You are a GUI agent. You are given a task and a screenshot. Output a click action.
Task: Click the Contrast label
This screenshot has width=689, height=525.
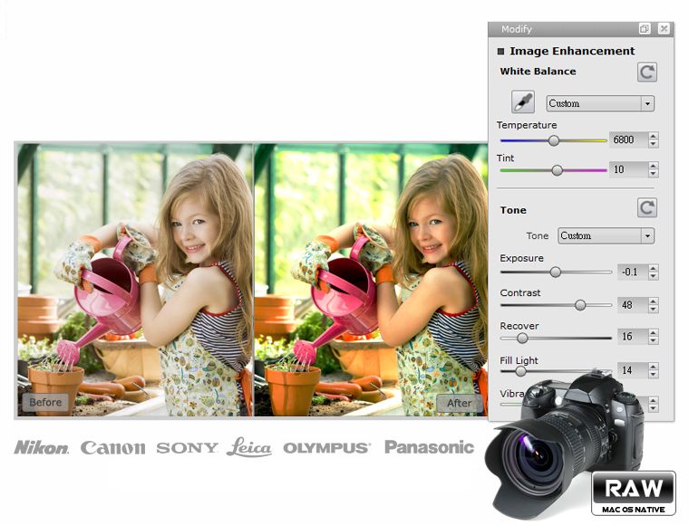point(520,293)
